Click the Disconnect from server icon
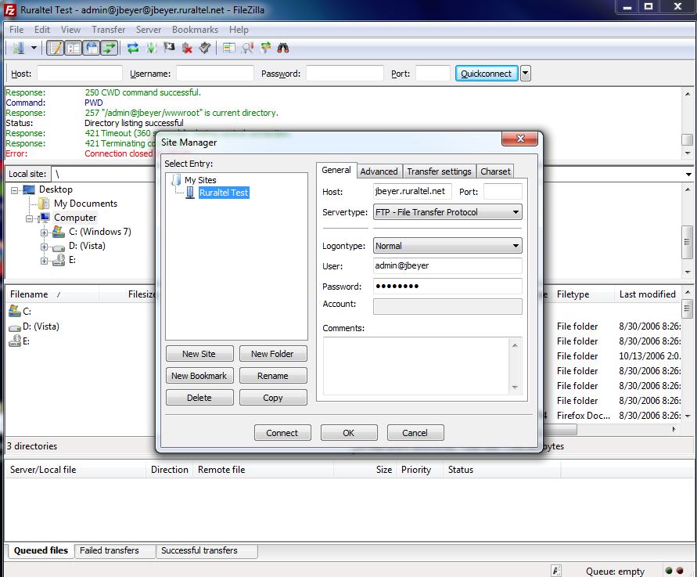The image size is (697, 577). (x=187, y=48)
